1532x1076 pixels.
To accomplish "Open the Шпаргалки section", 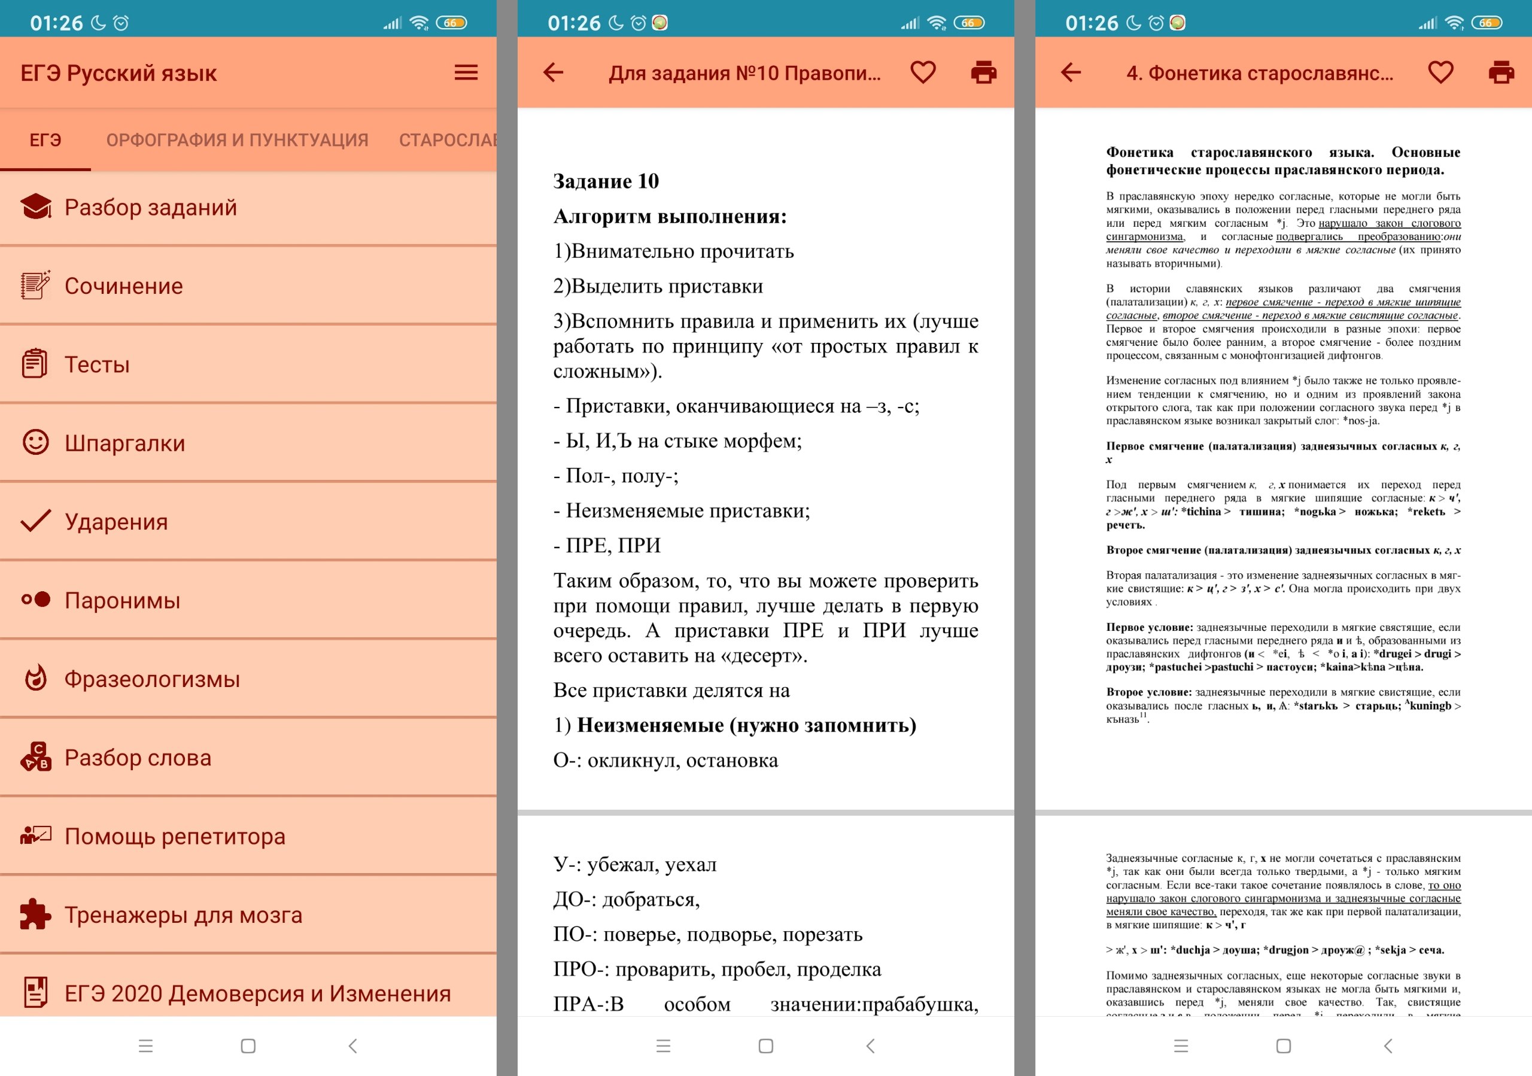I will (248, 443).
